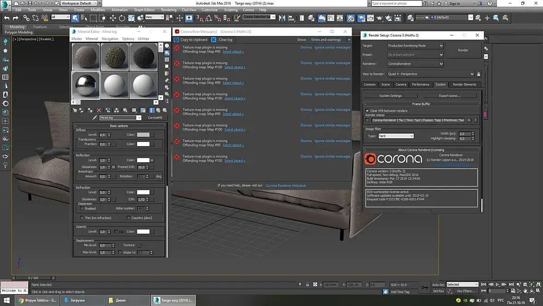Click the Corona Renderer Helpdesk link
Image resolution: width=543 pixels, height=306 pixels.
pos(286,185)
